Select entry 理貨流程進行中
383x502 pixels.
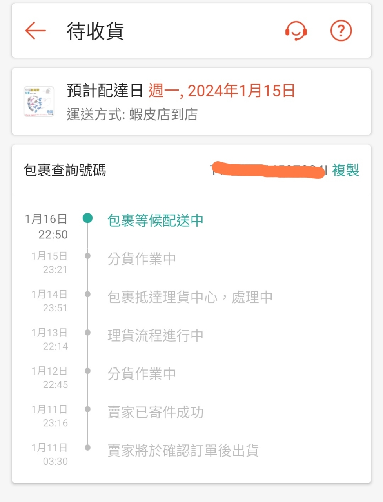point(155,336)
